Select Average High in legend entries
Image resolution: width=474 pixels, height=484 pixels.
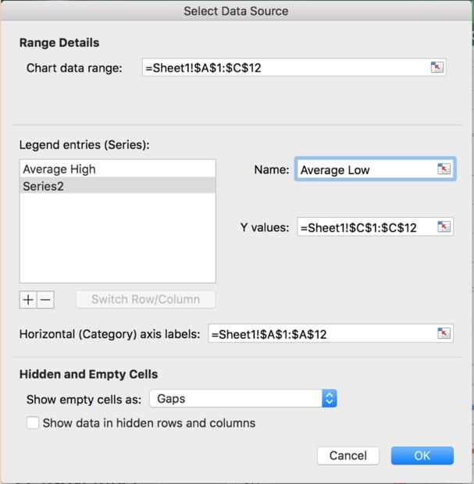(x=59, y=169)
